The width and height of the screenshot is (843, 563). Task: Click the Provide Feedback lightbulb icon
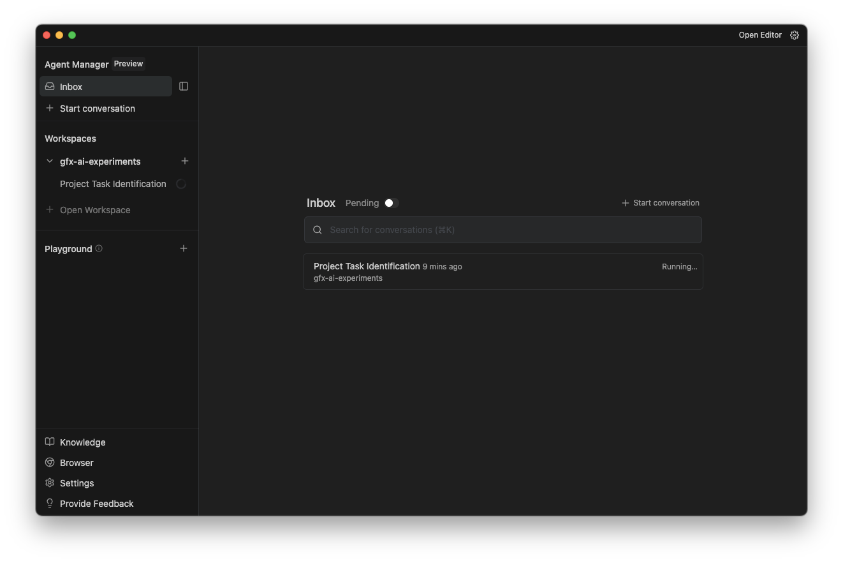(50, 503)
